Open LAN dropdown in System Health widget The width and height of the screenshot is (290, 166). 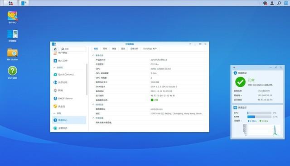(x=238, y=95)
